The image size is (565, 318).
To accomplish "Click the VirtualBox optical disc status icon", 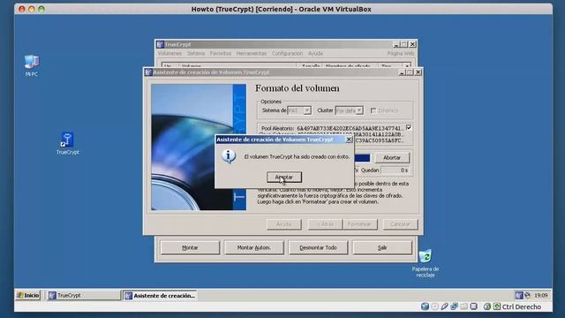I will tap(435, 307).
